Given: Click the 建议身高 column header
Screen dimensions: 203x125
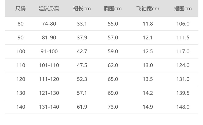Looking at the screenshot, I should (x=49, y=9).
